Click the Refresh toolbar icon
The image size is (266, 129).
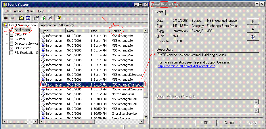(x=43, y=18)
